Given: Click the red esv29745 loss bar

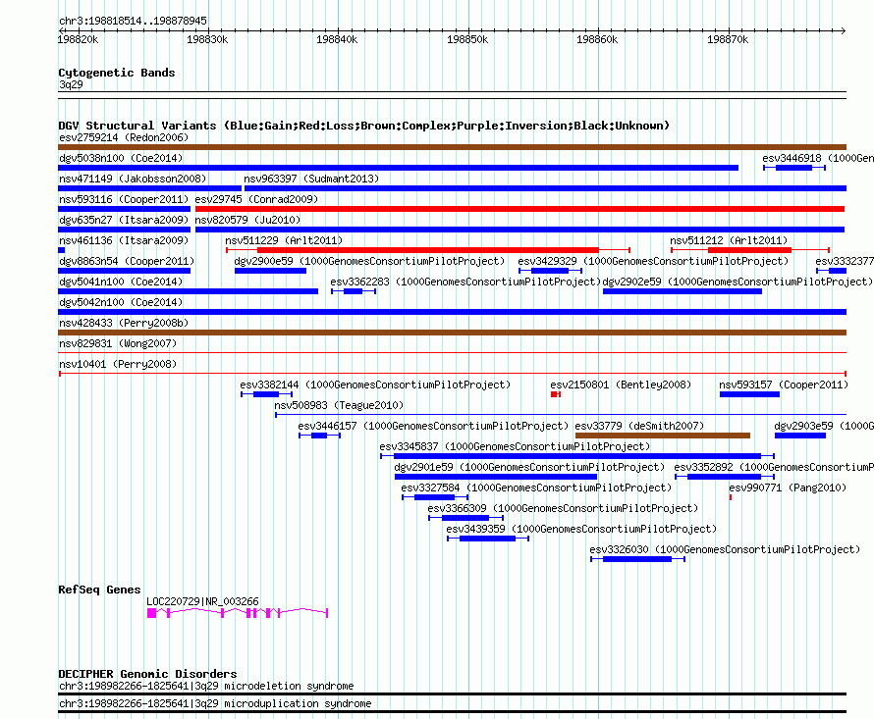Looking at the screenshot, I should point(519,209).
